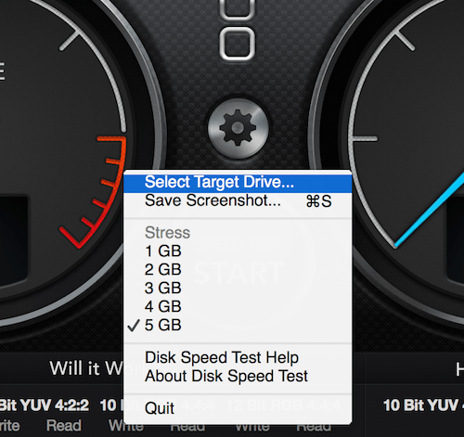Click the left 10 Bit YUV 4:2:2 label
The image size is (464, 437).
click(44, 405)
